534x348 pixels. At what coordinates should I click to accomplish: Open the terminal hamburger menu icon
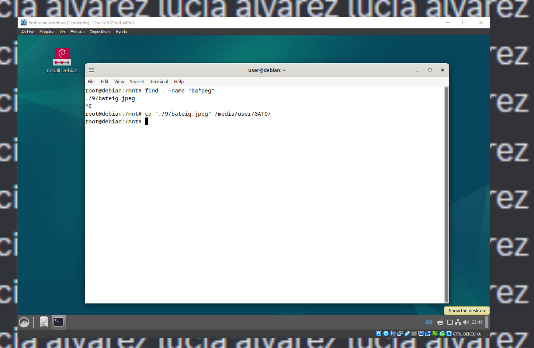(x=91, y=70)
